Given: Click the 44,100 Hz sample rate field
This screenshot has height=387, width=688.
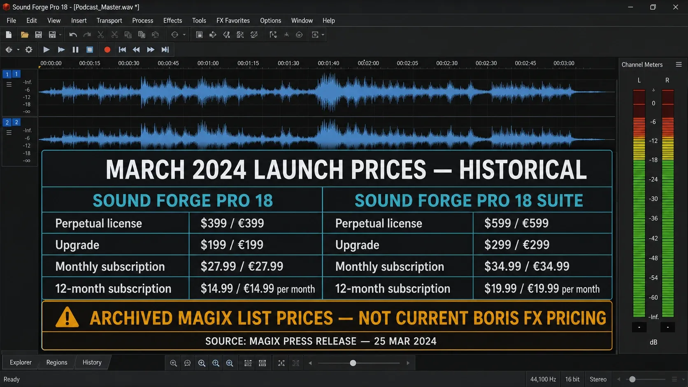Looking at the screenshot, I should tap(543, 379).
